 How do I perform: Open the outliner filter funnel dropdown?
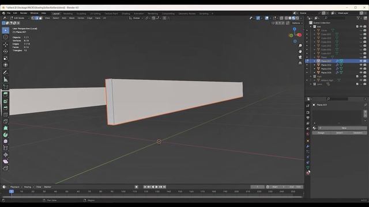point(360,18)
